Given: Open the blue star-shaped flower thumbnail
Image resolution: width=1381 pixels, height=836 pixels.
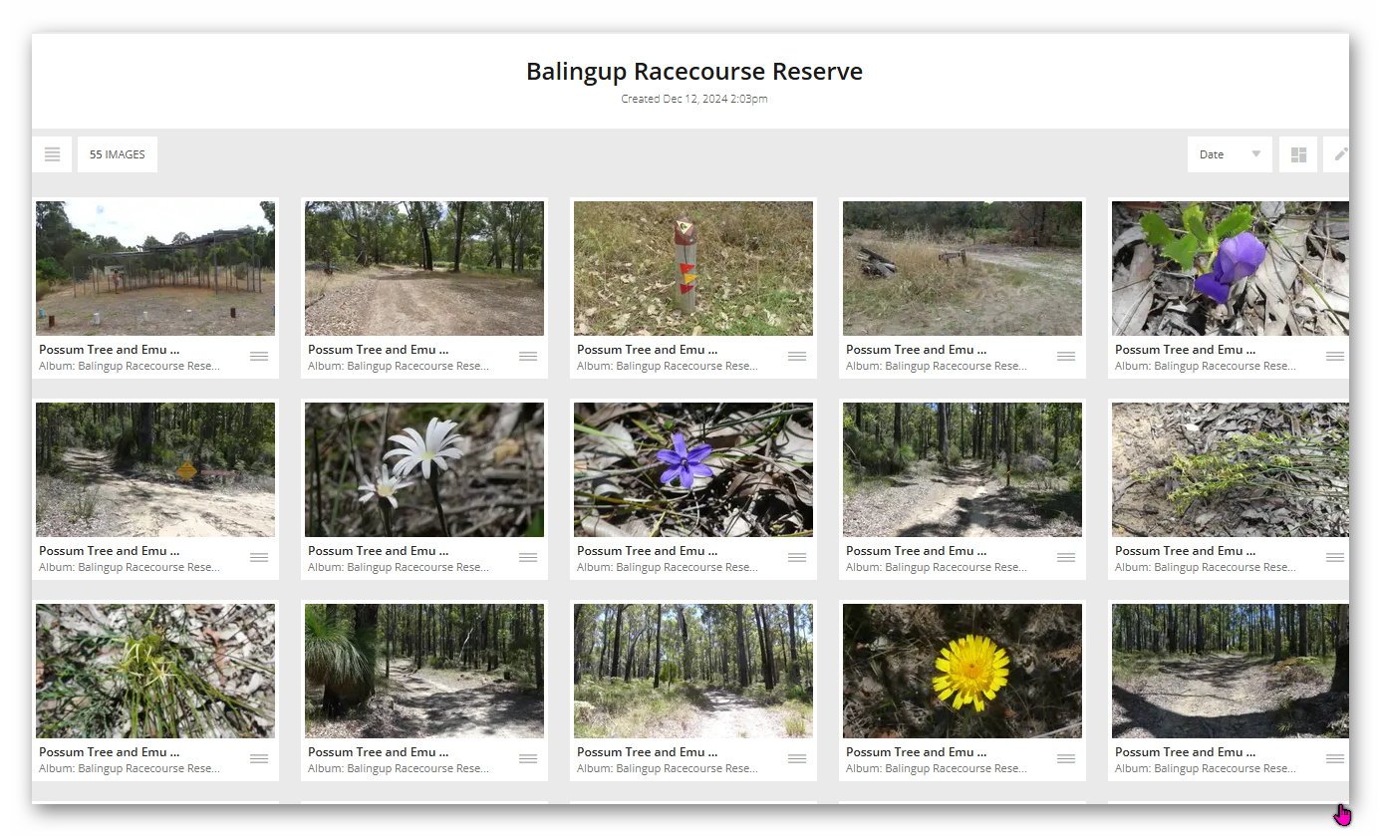Looking at the screenshot, I should 692,469.
